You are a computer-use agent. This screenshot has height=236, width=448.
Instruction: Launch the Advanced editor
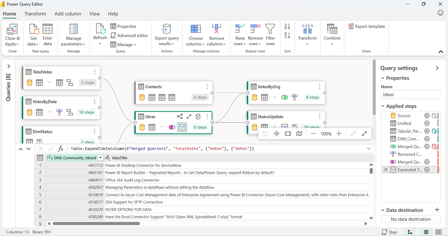coord(129,35)
